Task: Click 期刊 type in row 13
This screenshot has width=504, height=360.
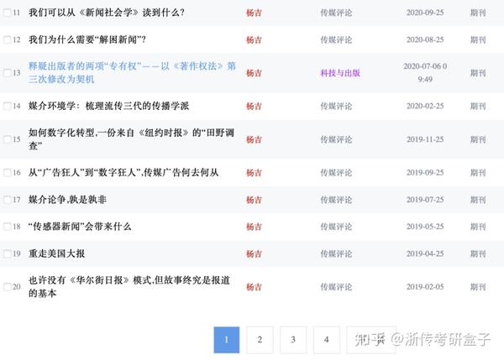Action: click(478, 73)
